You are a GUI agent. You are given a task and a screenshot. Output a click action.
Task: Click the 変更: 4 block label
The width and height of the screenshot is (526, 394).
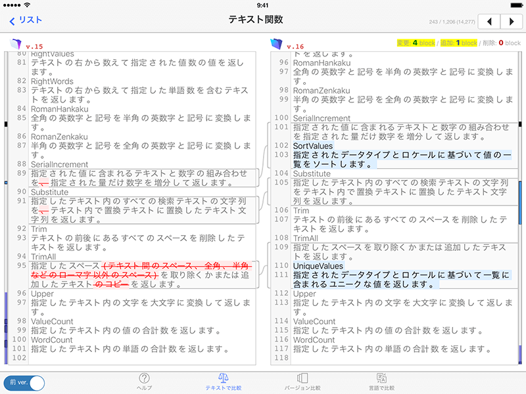[416, 43]
